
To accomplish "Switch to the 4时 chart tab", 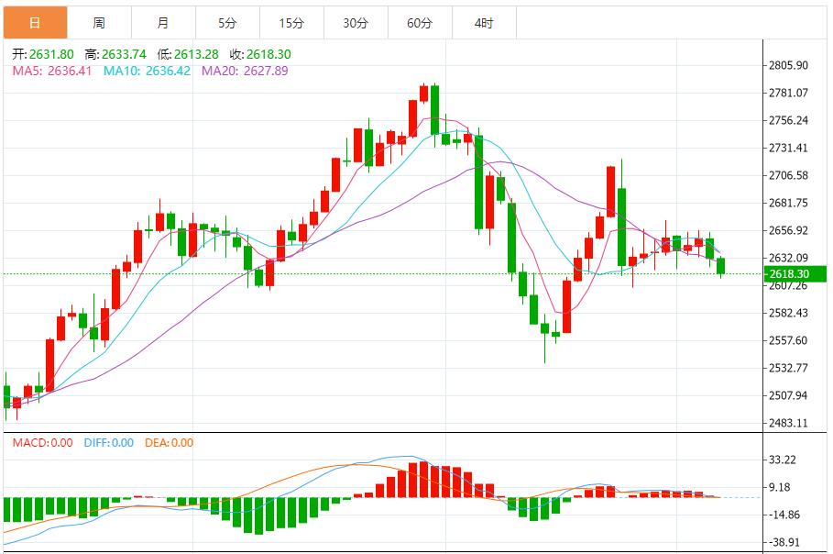I will tap(484, 23).
